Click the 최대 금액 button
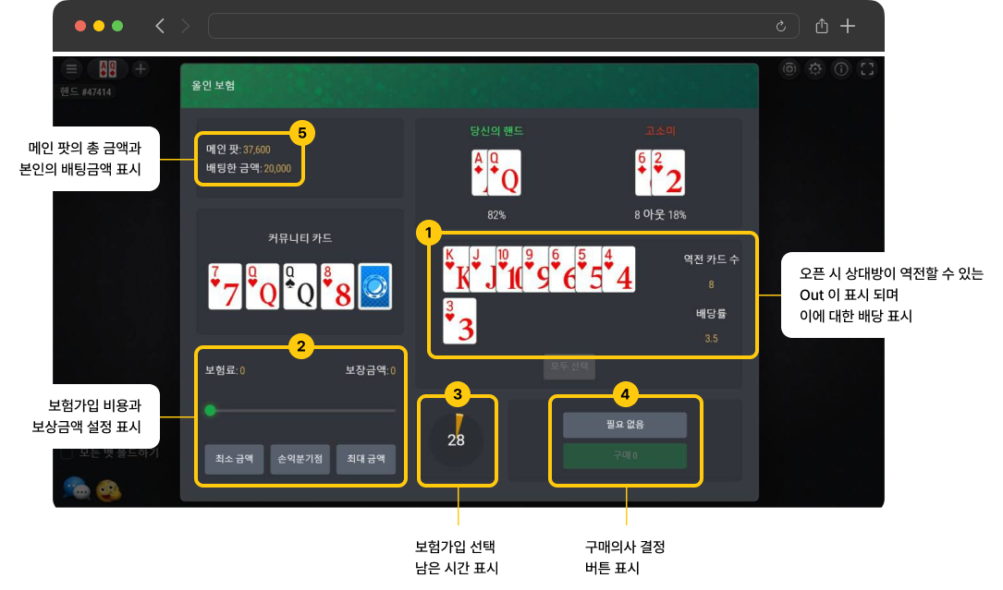This screenshot has width=1003, height=590. pos(366,459)
